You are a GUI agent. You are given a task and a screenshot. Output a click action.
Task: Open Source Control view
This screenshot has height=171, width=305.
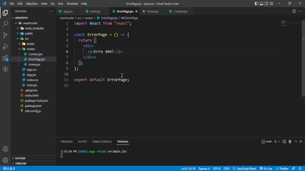click(5, 35)
